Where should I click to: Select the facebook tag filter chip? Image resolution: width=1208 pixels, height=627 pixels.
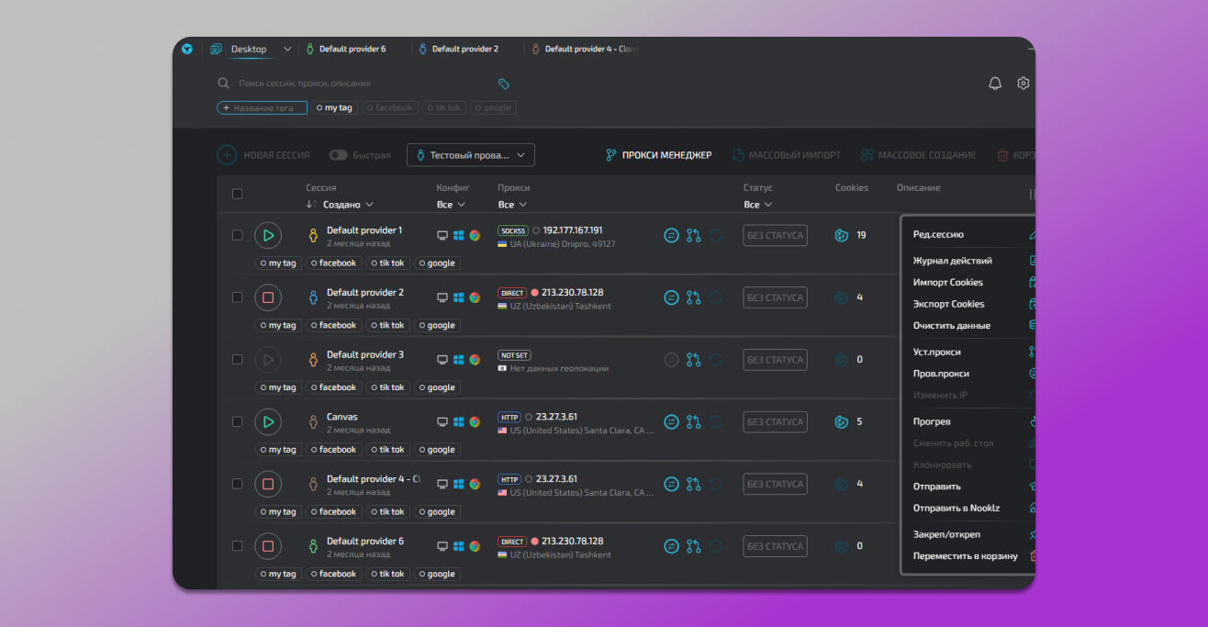click(x=390, y=107)
